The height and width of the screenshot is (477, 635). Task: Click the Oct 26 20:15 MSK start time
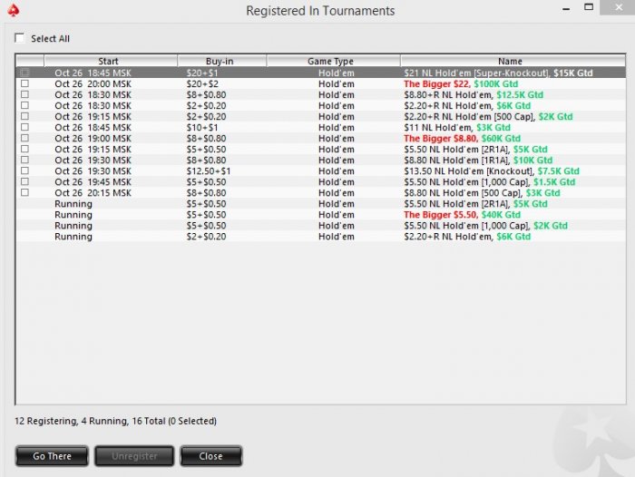(x=93, y=193)
